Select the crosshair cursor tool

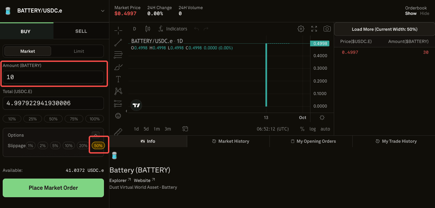click(x=118, y=30)
